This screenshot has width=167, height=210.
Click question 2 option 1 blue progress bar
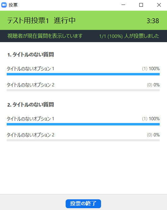pos(83,124)
